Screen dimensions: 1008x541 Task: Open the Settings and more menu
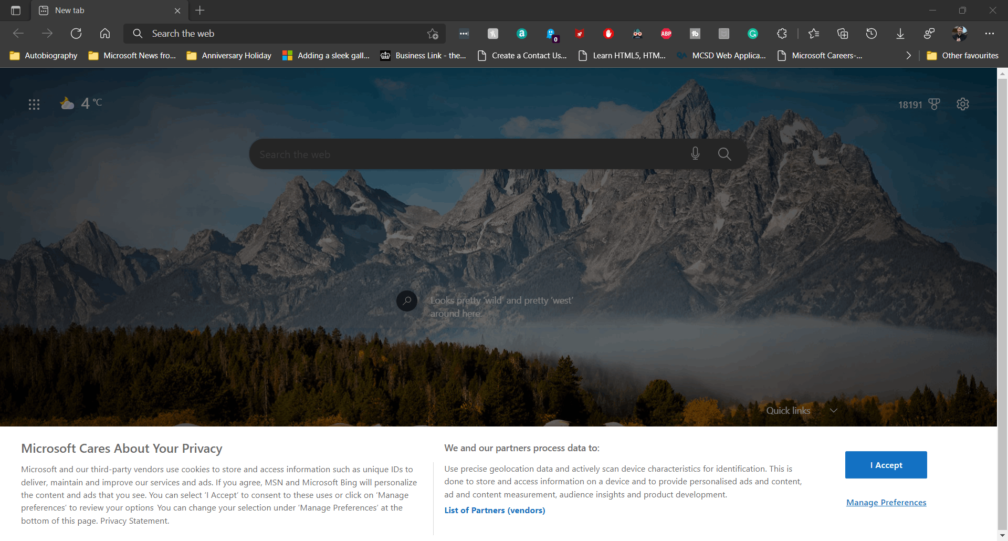click(991, 33)
